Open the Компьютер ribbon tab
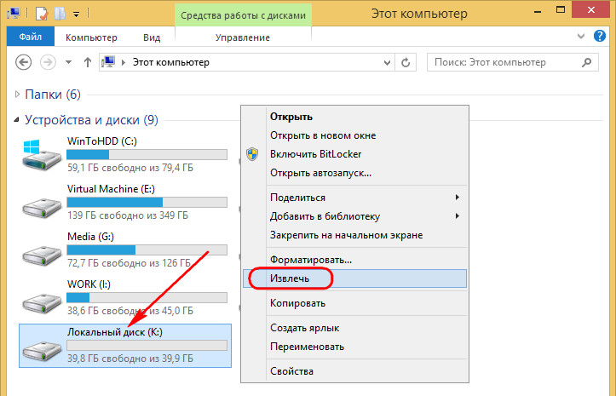The height and width of the screenshot is (396, 616). pyautogui.click(x=91, y=37)
